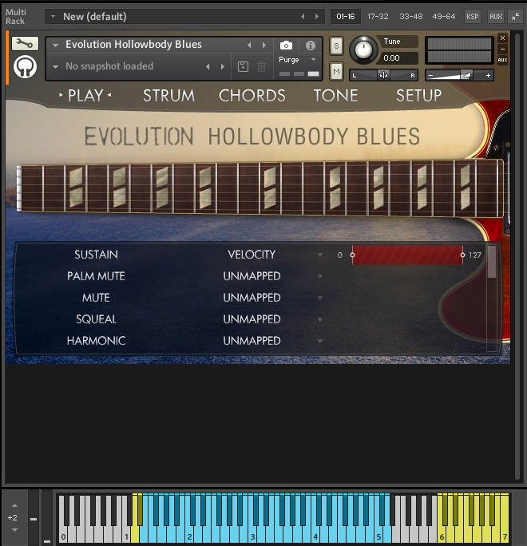Image resolution: width=527 pixels, height=546 pixels.
Task: Take a snapshot with the camera icon
Action: pyautogui.click(x=286, y=45)
